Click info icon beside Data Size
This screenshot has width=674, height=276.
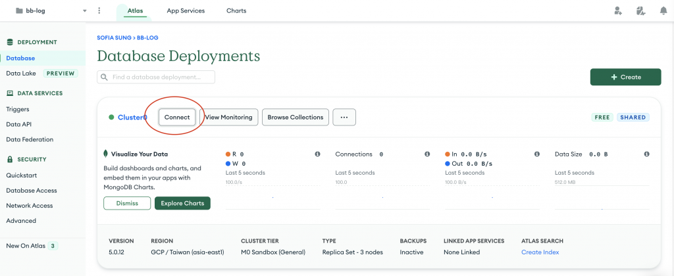[646, 154]
